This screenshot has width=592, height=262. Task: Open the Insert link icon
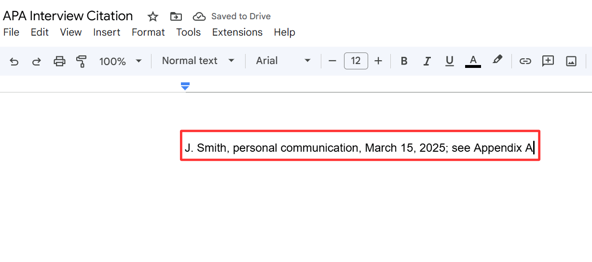click(525, 61)
